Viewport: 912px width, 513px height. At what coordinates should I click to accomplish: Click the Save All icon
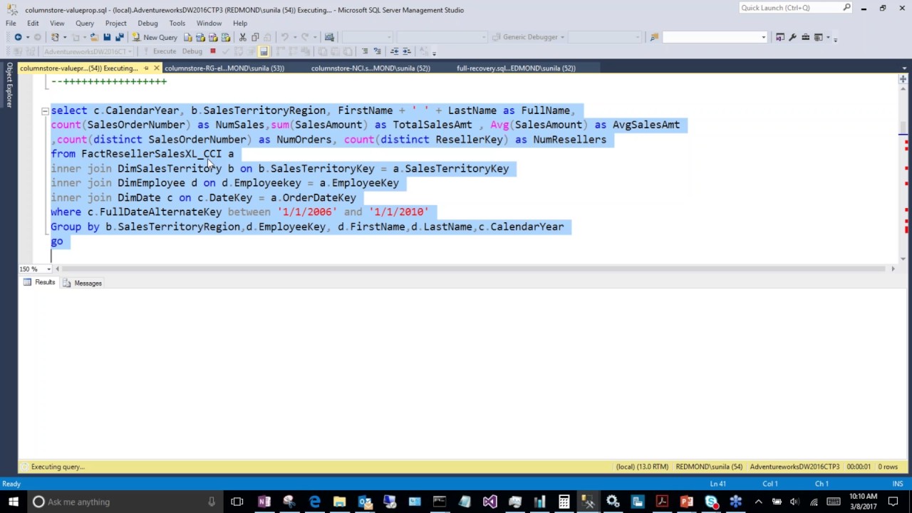point(119,37)
